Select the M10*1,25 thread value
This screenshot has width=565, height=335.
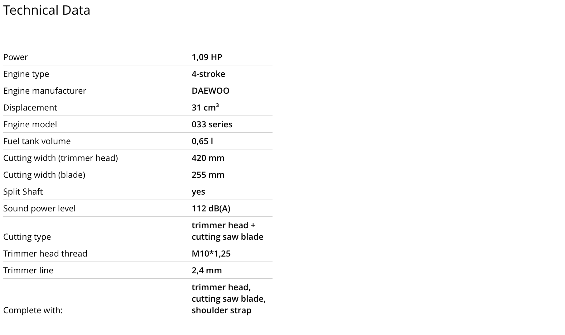(211, 254)
